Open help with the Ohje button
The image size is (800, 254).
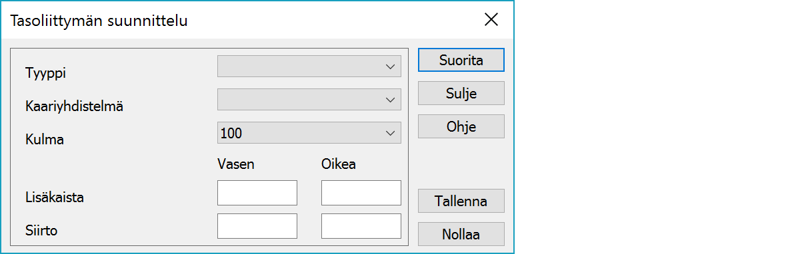pos(461,126)
